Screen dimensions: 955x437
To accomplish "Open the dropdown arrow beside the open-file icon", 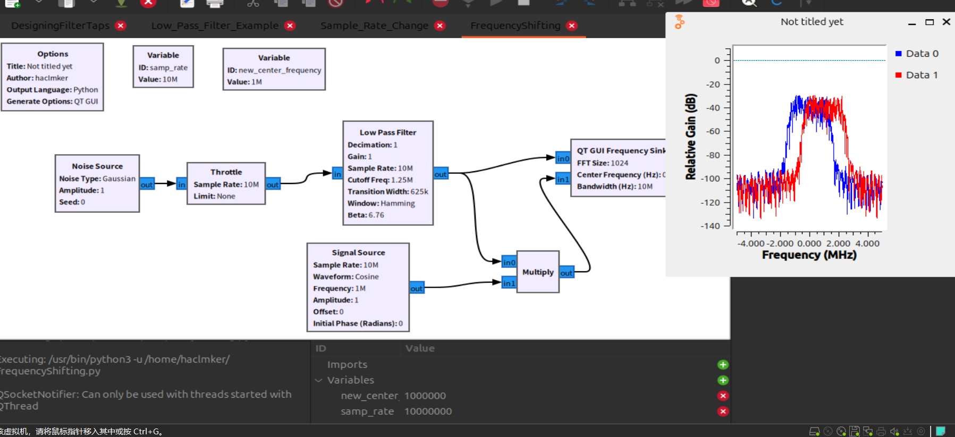I will (94, 2).
